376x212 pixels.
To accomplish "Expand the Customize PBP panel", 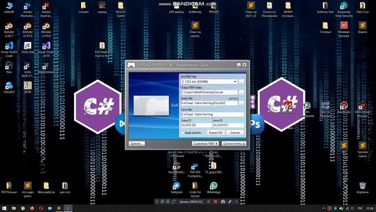I will [205, 144].
